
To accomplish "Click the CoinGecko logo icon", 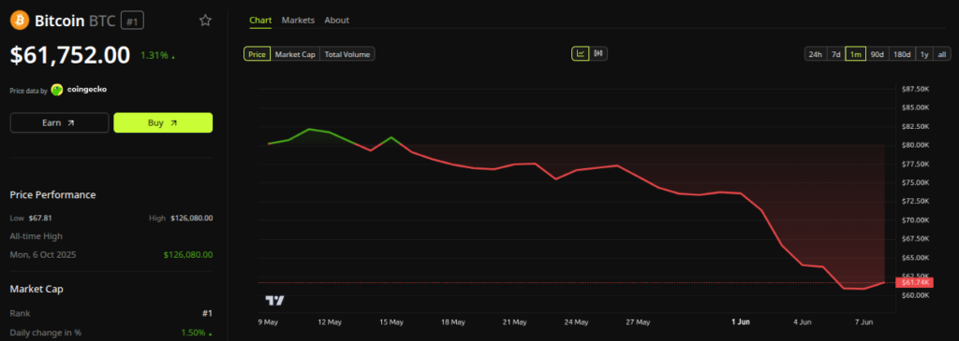I will click(x=57, y=90).
